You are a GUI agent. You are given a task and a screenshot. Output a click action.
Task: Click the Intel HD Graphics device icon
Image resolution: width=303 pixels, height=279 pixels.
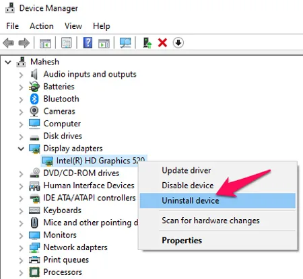coord(48,161)
